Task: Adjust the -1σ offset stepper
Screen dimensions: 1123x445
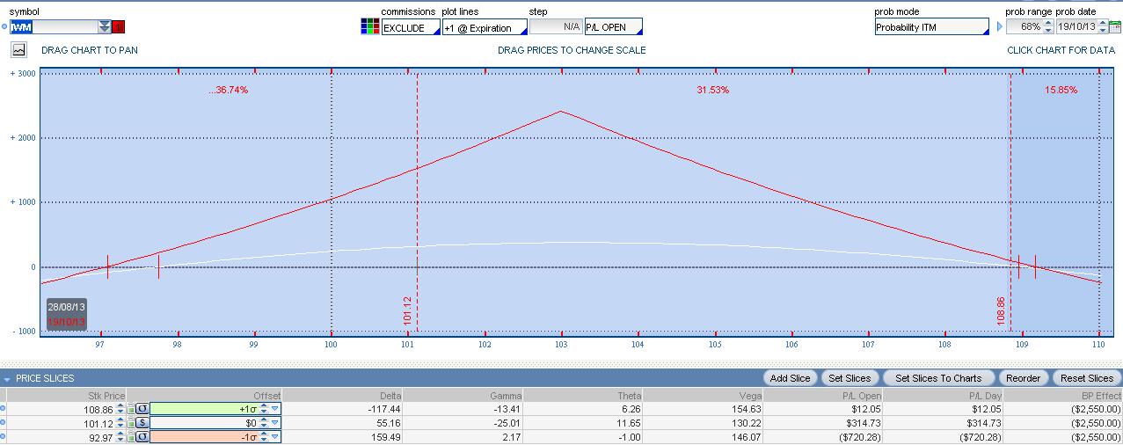Action: click(x=265, y=437)
